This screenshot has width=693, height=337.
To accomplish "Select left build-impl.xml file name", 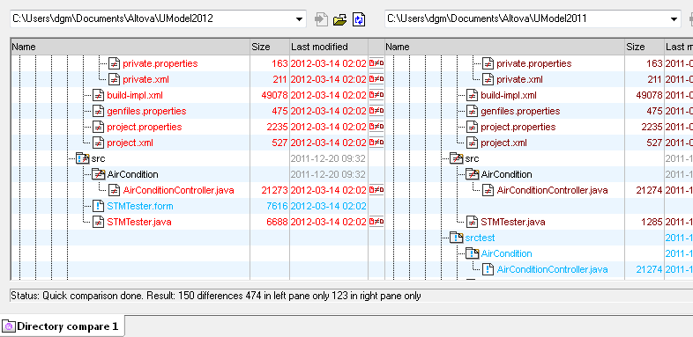I will [x=135, y=95].
